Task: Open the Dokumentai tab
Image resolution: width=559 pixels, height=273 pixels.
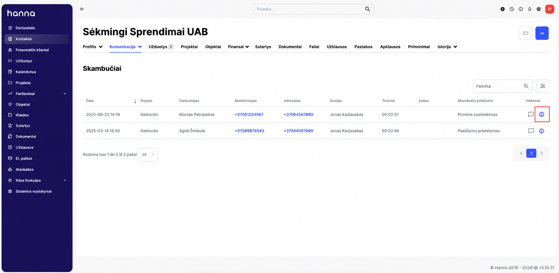Action: [x=290, y=47]
